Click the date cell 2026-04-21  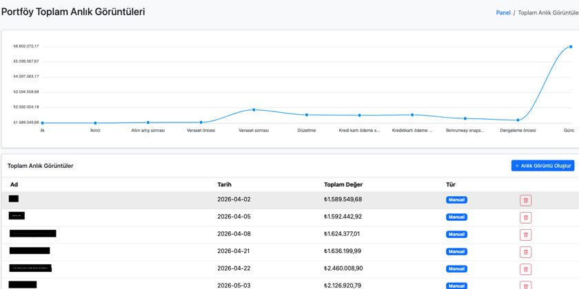coord(234,251)
